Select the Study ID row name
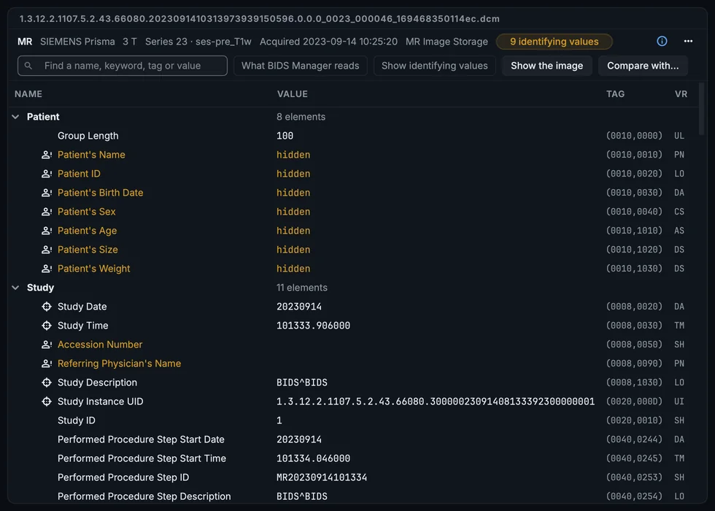This screenshot has width=715, height=511. (x=77, y=420)
